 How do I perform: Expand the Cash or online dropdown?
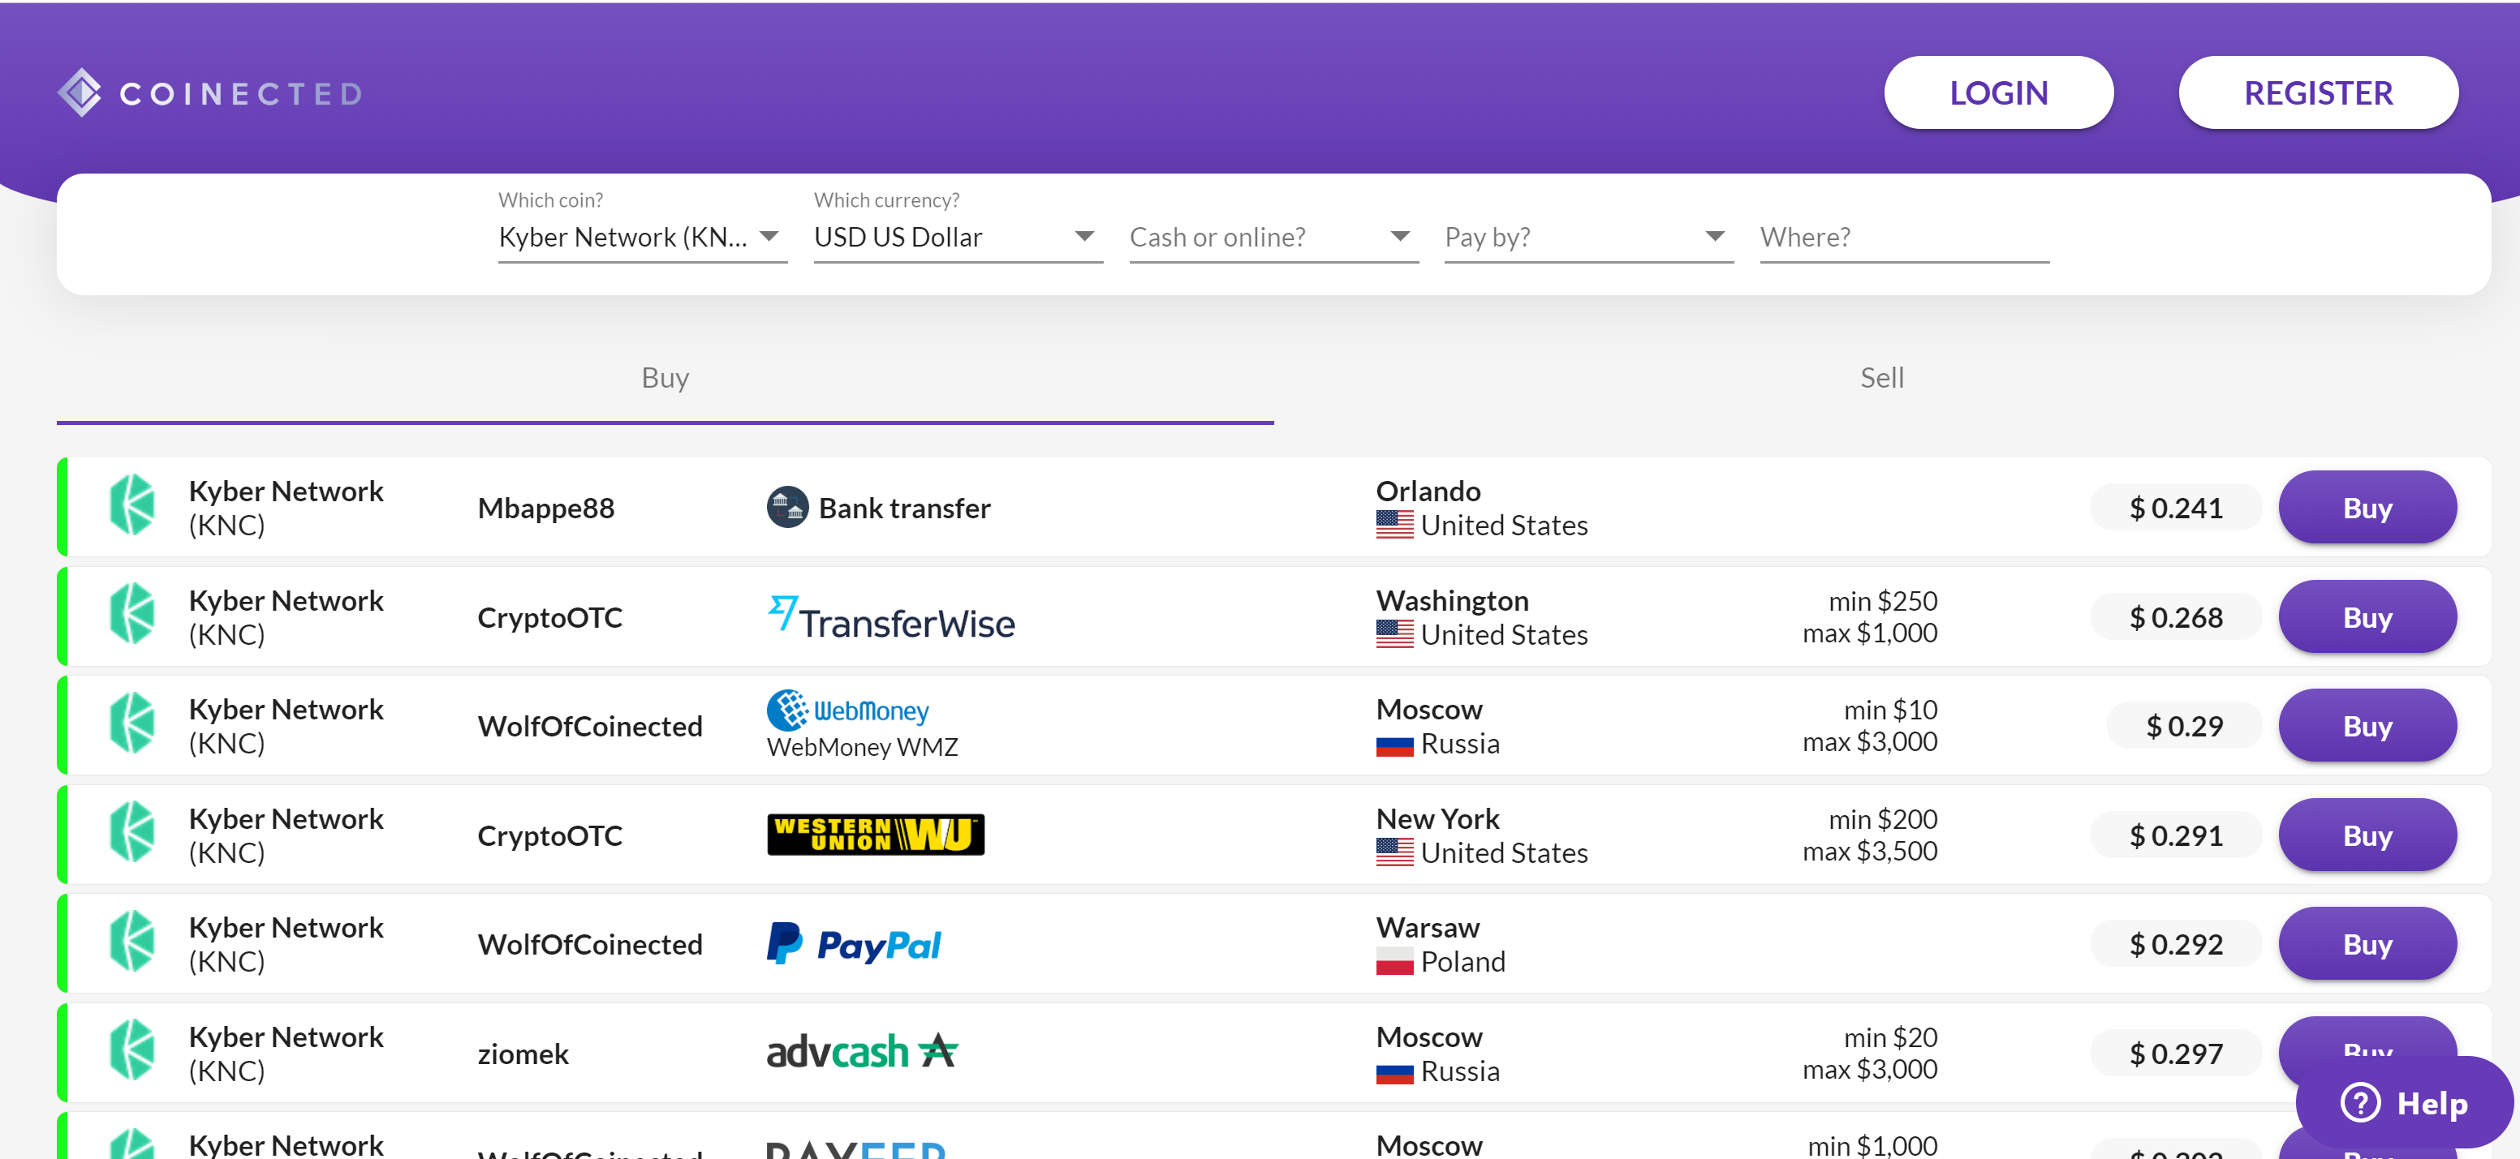(1273, 238)
